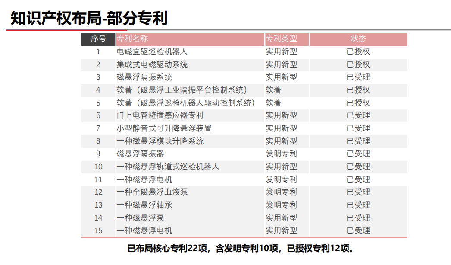Click serial number 2 cell
Viewport: 451px width, 265px height.
coord(98,65)
